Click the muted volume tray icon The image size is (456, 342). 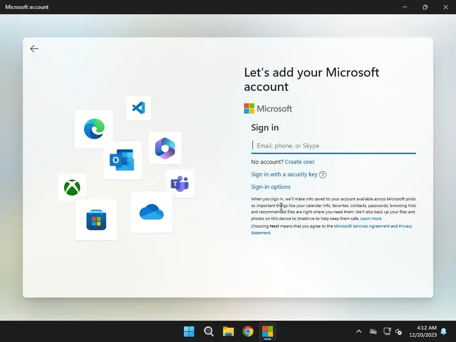(x=399, y=331)
